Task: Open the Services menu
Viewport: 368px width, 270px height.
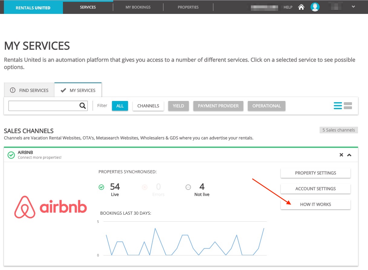Action: [88, 7]
